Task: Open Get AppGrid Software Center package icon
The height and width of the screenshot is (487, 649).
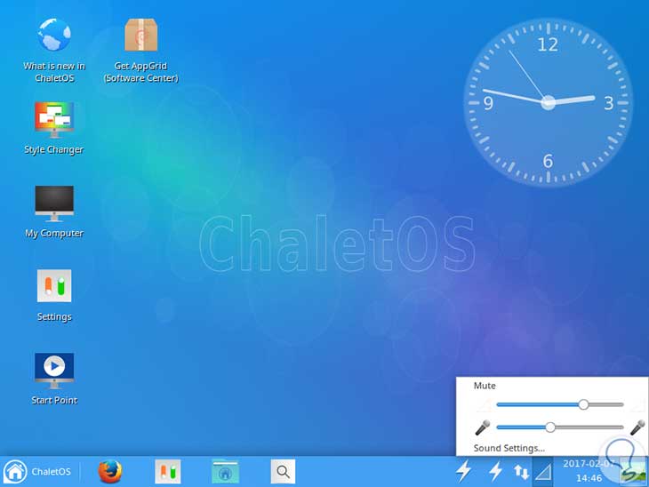Action: [140, 35]
